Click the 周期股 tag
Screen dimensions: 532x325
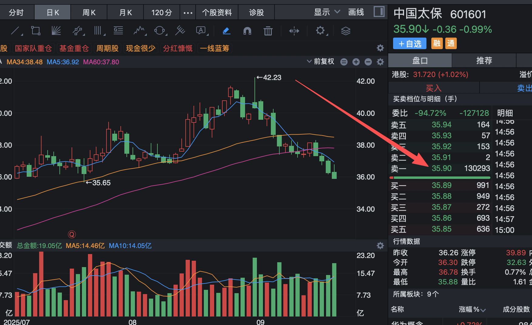pos(107,48)
